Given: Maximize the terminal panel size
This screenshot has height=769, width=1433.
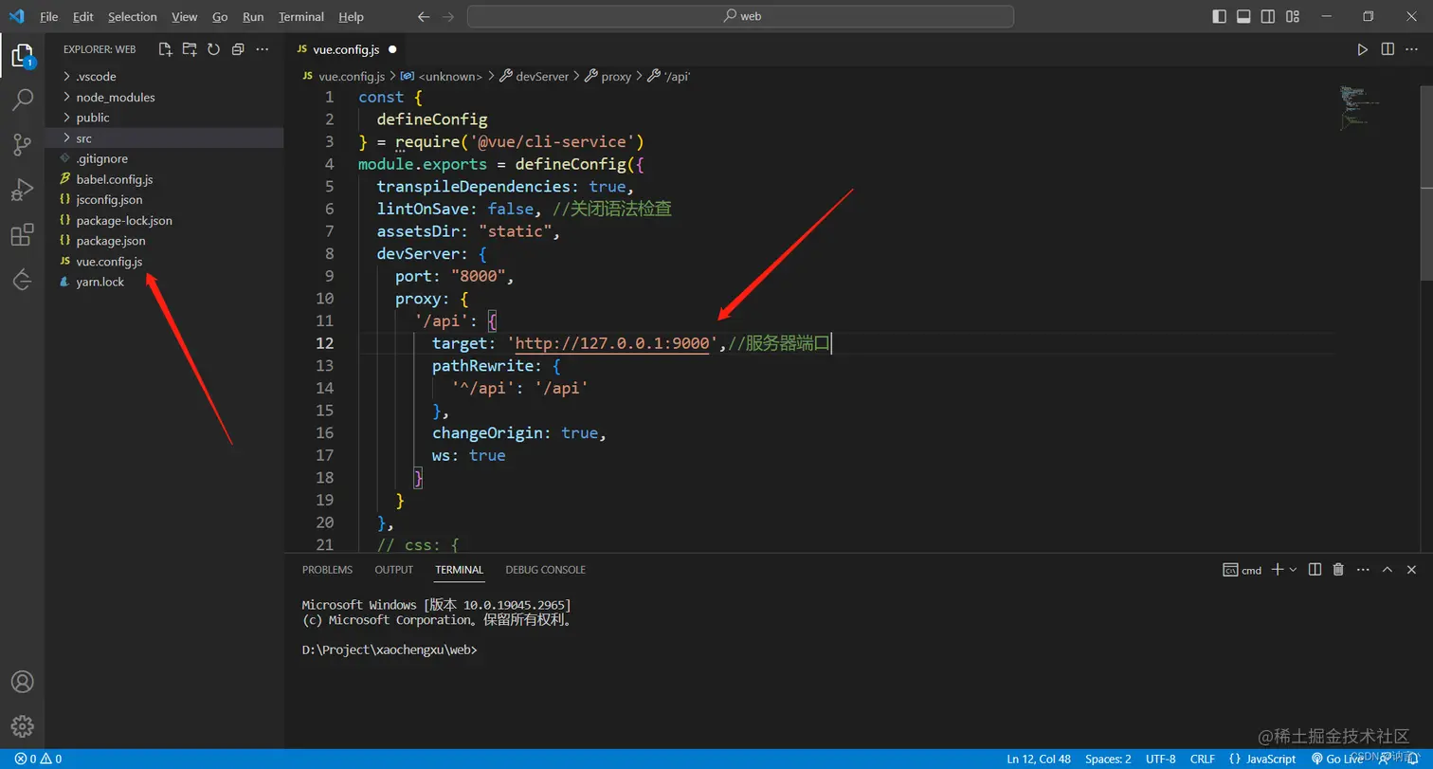Looking at the screenshot, I should point(1387,569).
